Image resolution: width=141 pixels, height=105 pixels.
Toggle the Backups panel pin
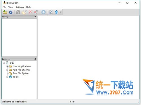coord(35,17)
